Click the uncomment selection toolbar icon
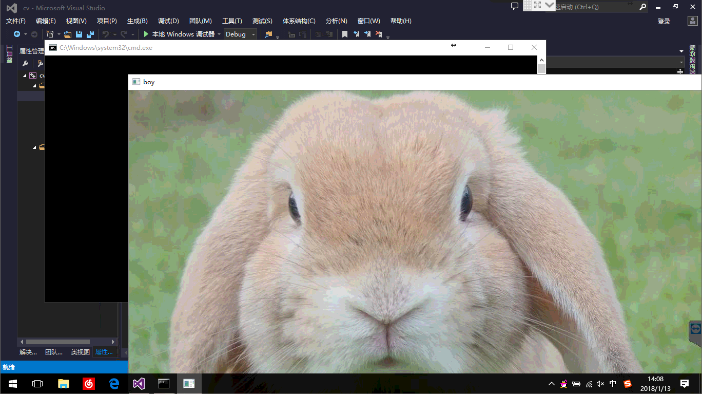Image resolution: width=702 pixels, height=394 pixels. pos(329,34)
